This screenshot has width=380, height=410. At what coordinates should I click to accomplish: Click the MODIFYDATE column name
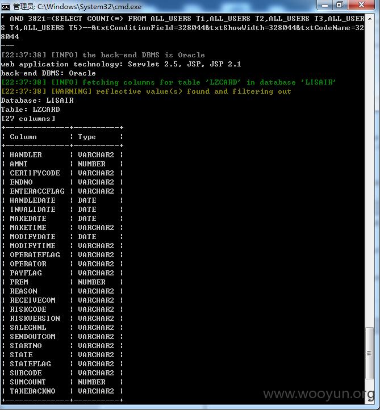click(x=32, y=237)
